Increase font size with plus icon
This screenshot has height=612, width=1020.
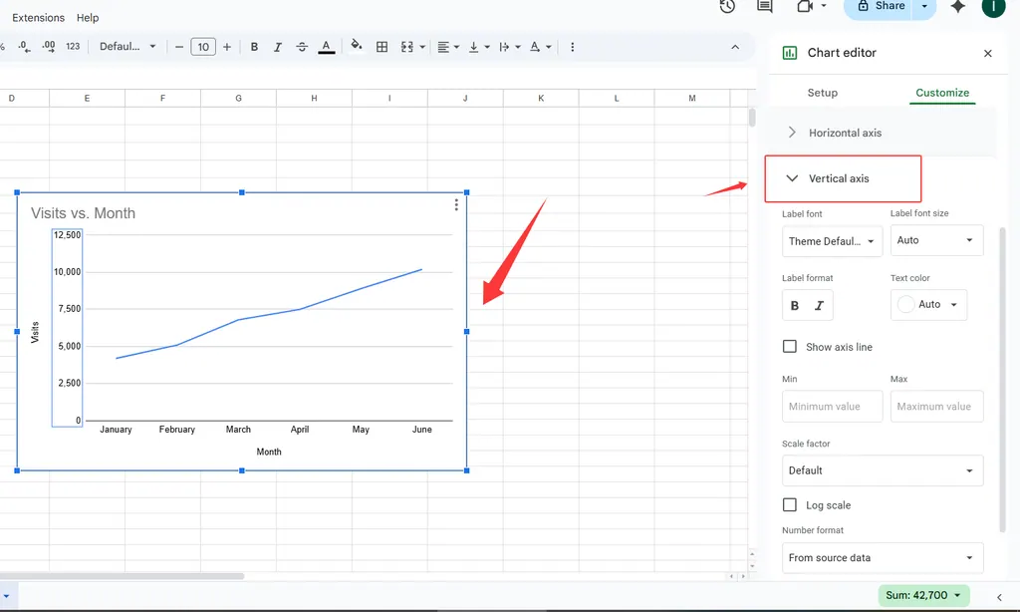coord(227,47)
